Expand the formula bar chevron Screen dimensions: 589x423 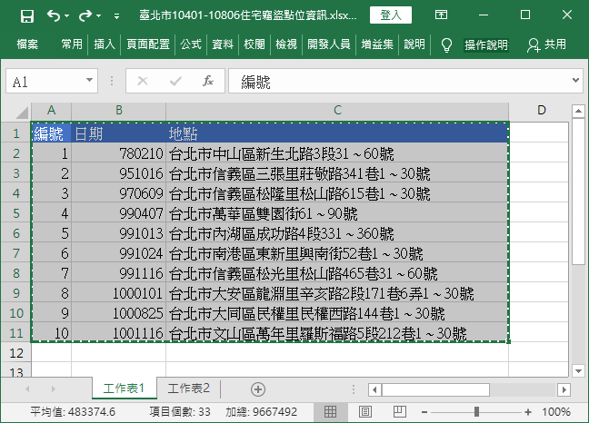pos(575,80)
